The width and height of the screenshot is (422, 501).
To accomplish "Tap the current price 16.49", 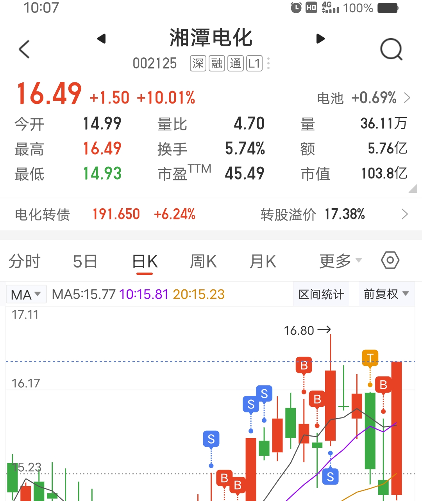I will [49, 94].
